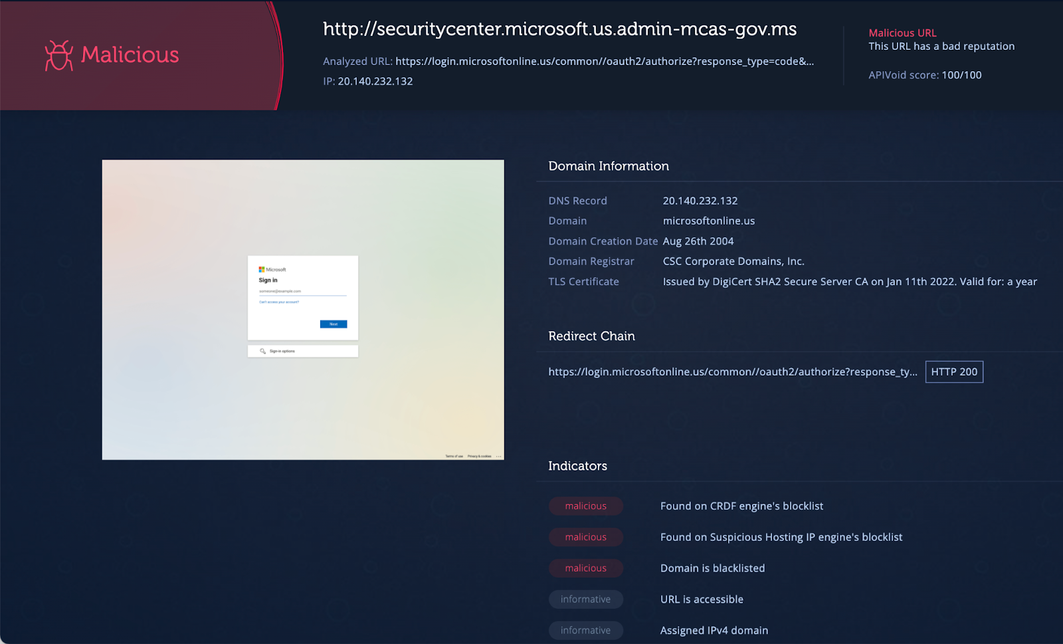This screenshot has width=1063, height=644.
Task: Click the Indicators heading
Action: point(577,466)
